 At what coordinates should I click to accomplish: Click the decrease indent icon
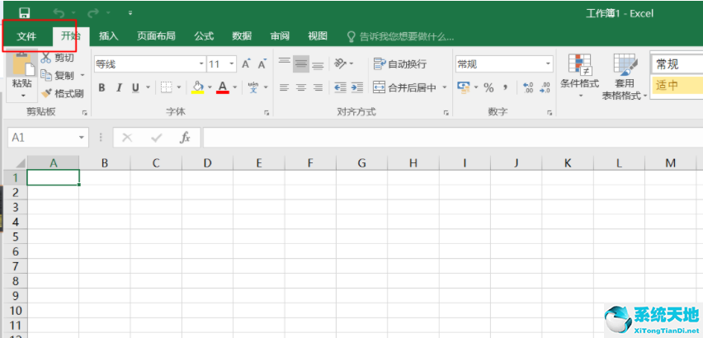coord(341,87)
